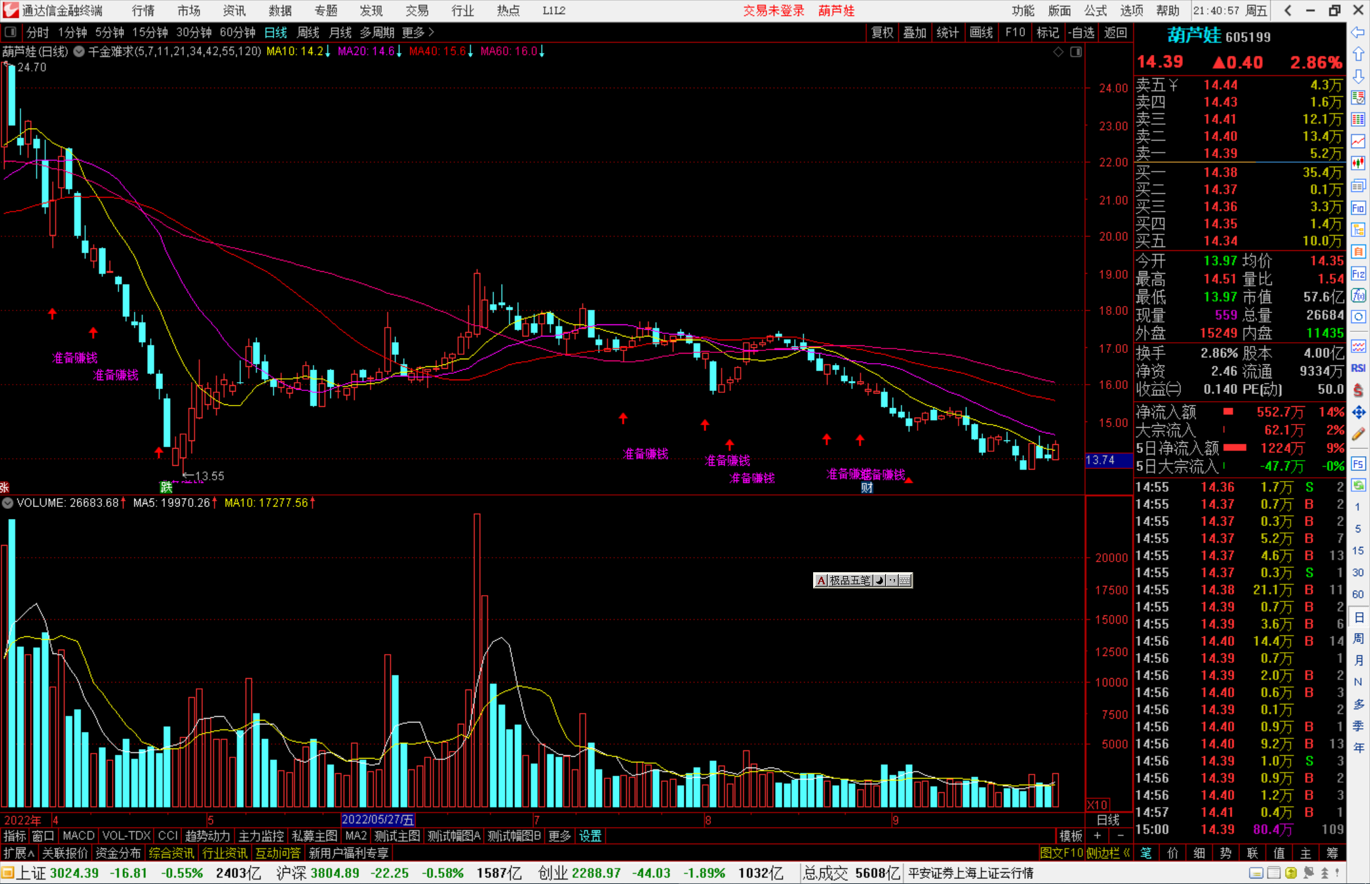This screenshot has width=1370, height=884.
Task: Click the wavy lines indicator sidebar icon
Action: click(1358, 346)
